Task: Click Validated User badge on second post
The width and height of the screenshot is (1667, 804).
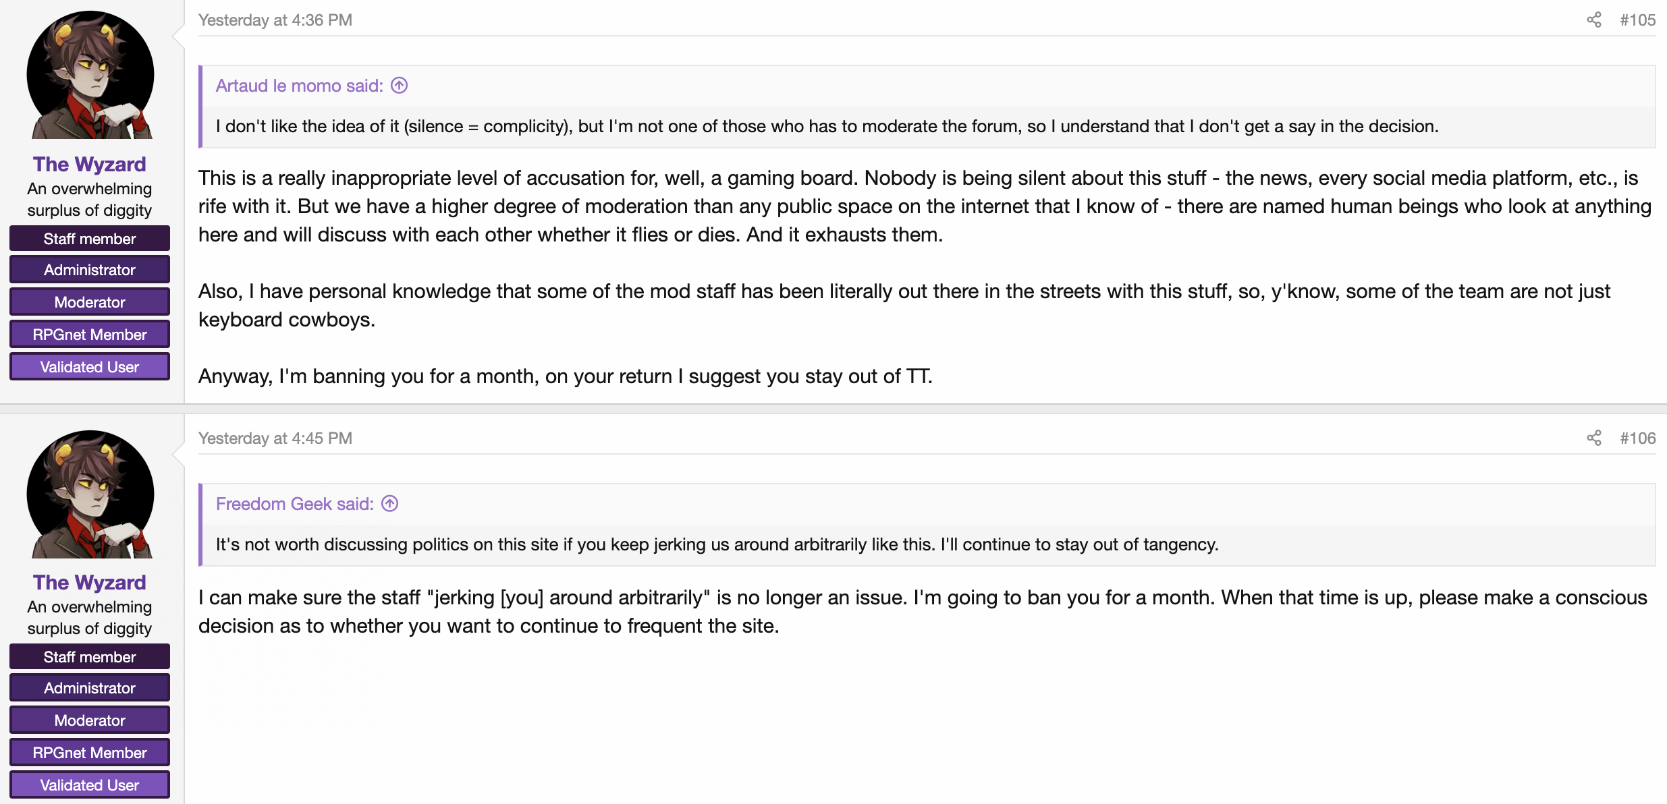Action: (x=90, y=785)
